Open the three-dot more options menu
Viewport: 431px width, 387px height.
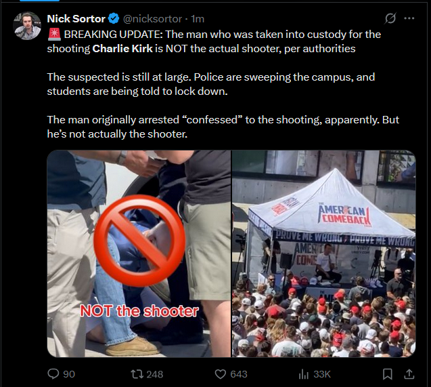[409, 18]
